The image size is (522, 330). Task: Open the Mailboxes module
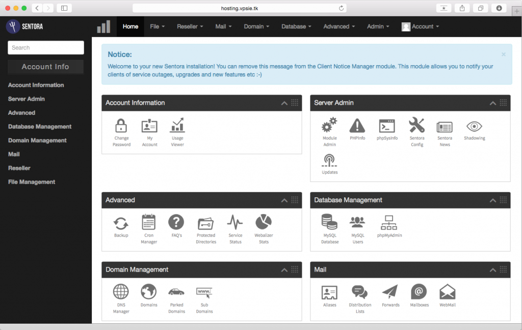419,295
